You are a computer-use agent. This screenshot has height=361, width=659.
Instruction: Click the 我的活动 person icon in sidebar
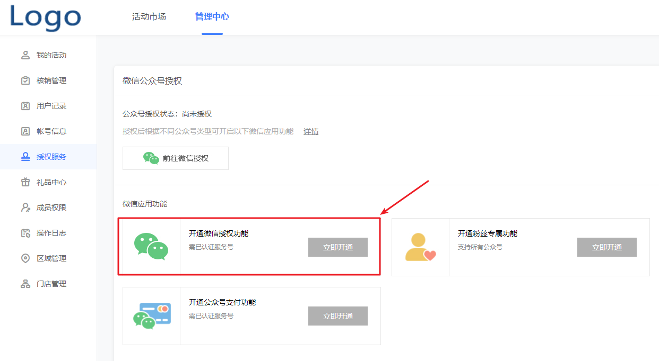pyautogui.click(x=25, y=55)
